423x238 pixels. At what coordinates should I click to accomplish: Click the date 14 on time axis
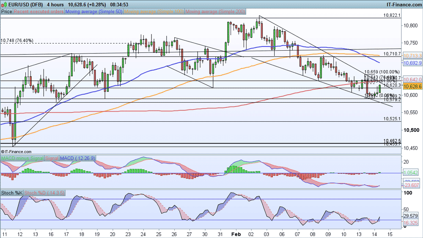point(374,234)
